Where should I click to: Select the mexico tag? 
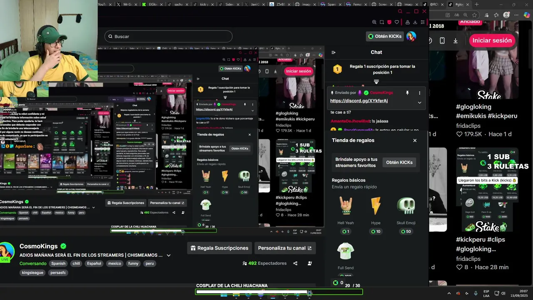coord(115,263)
